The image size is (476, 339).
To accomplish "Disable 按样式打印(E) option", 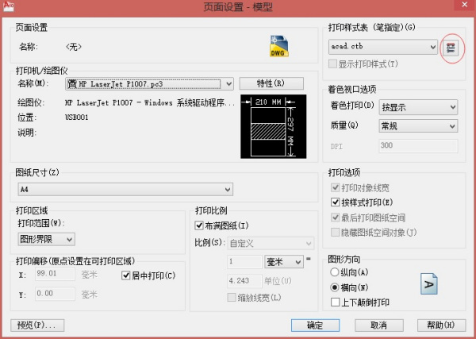I will [x=335, y=202].
